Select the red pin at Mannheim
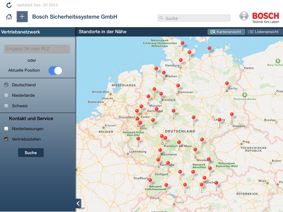 coord(160,150)
